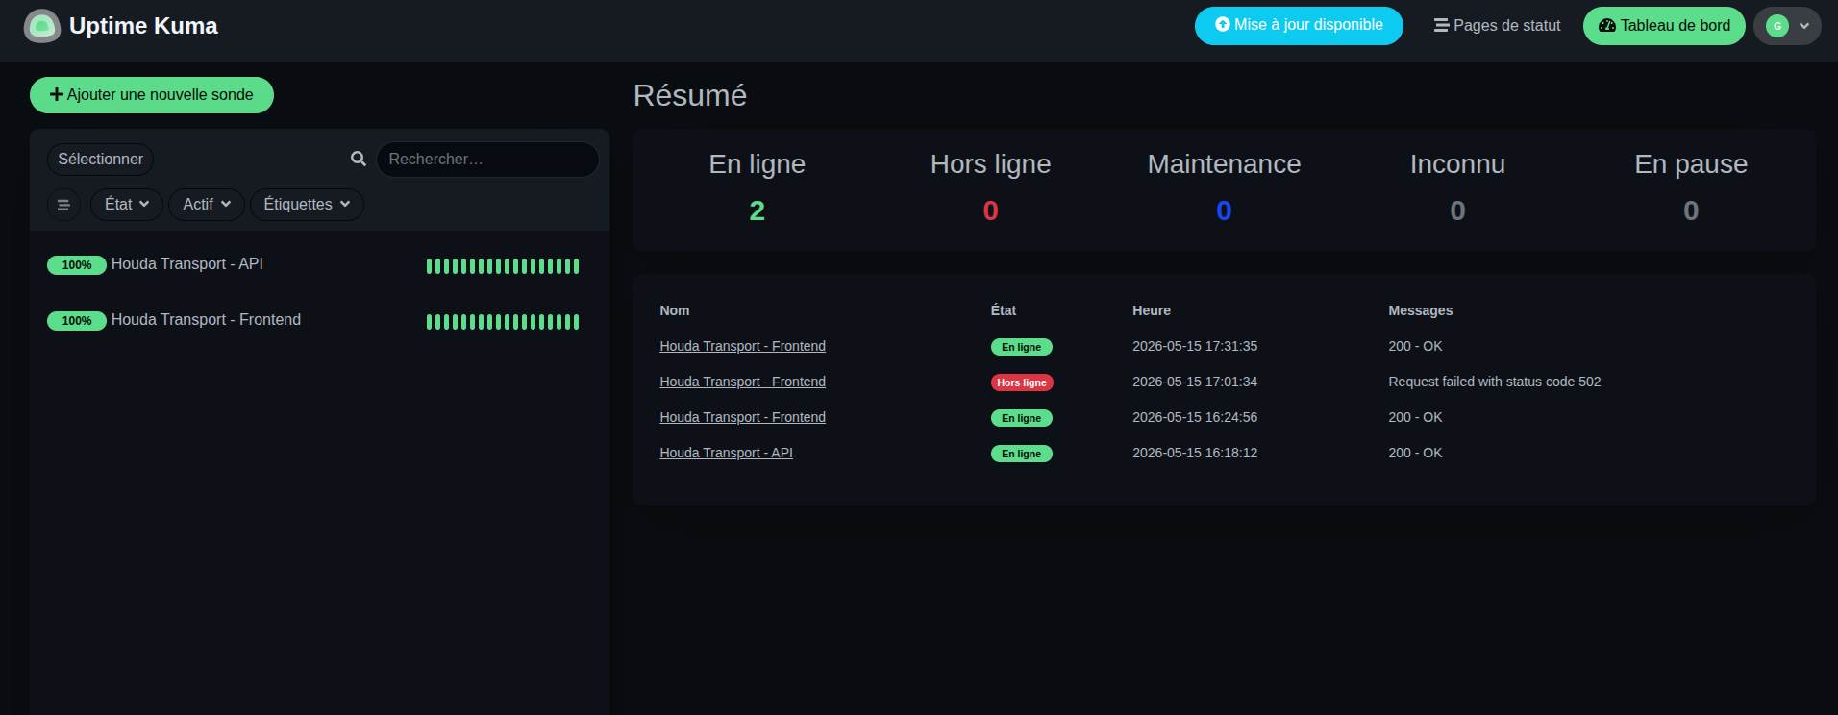Focus the Rechercher search field
This screenshot has height=715, width=1838.
[487, 160]
